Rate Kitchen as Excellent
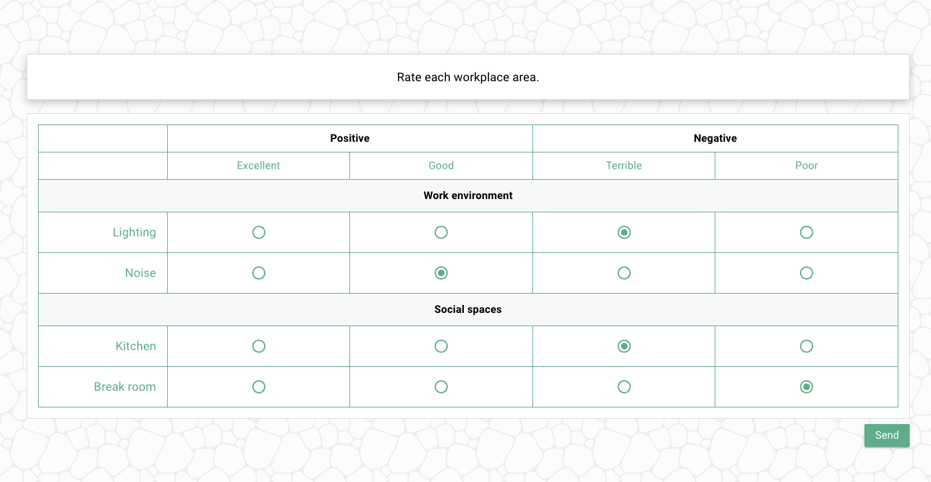 pos(259,346)
